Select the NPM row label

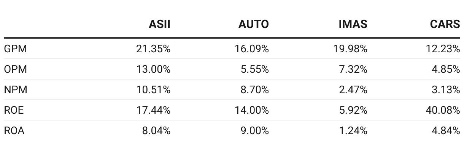point(15,90)
